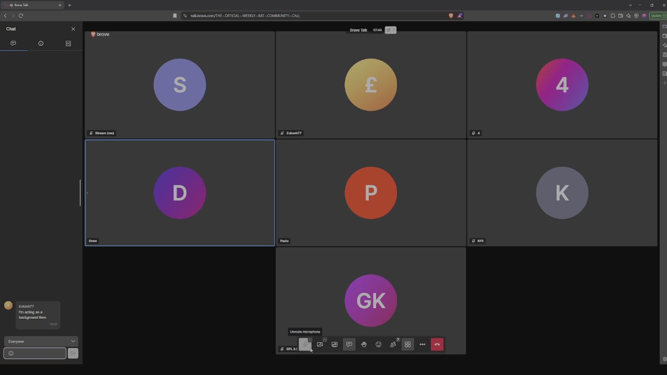Open the MetaMask fox extension
The image size is (667, 375).
point(574,16)
